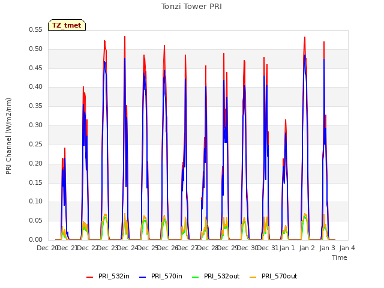Click the 0.10 y-axis tick label
The height and width of the screenshot is (288, 384).
coord(36,202)
